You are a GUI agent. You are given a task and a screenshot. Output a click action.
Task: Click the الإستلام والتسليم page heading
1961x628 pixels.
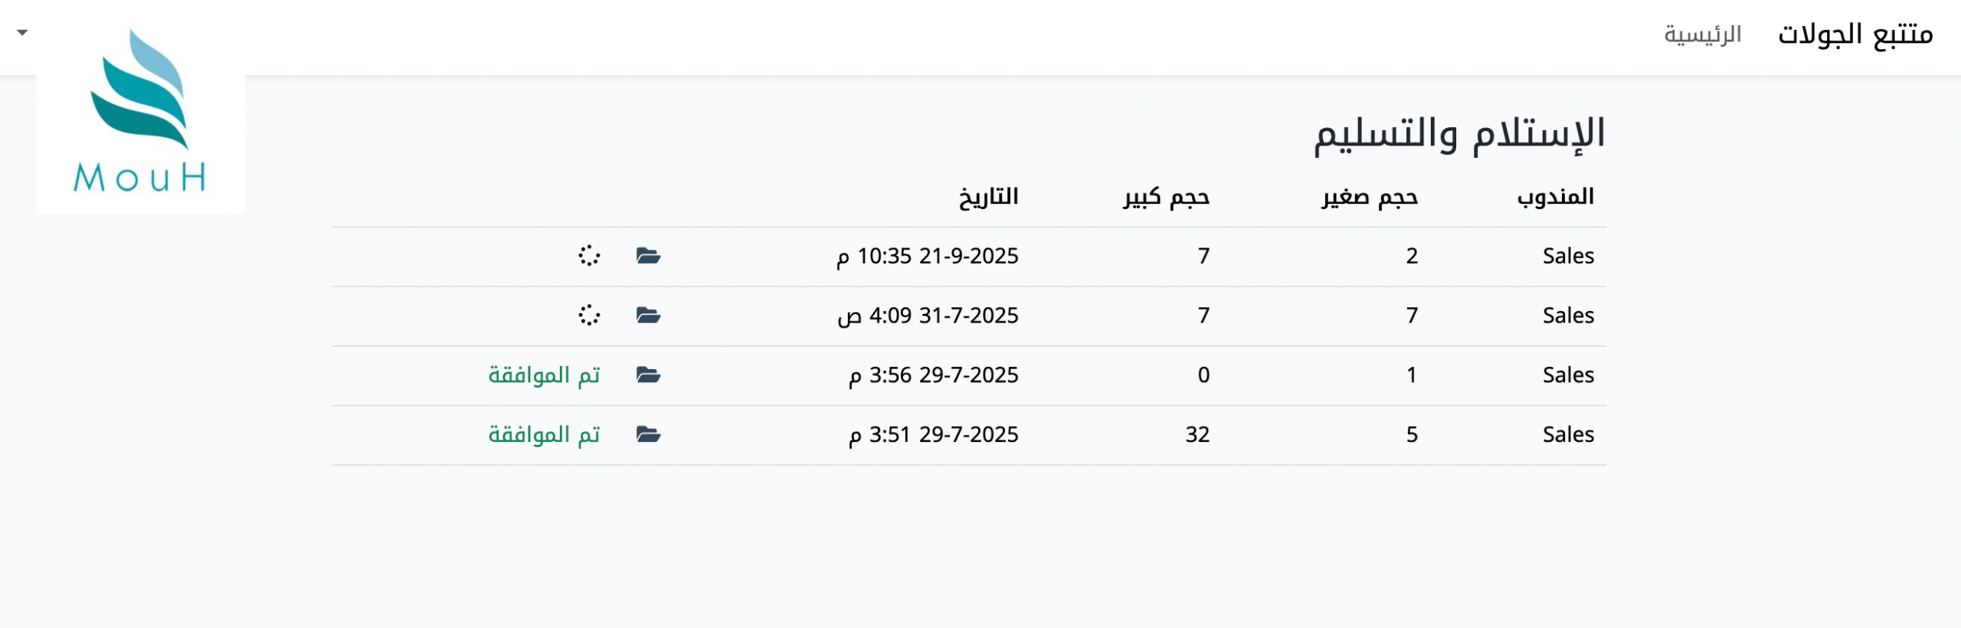[x=1459, y=134]
